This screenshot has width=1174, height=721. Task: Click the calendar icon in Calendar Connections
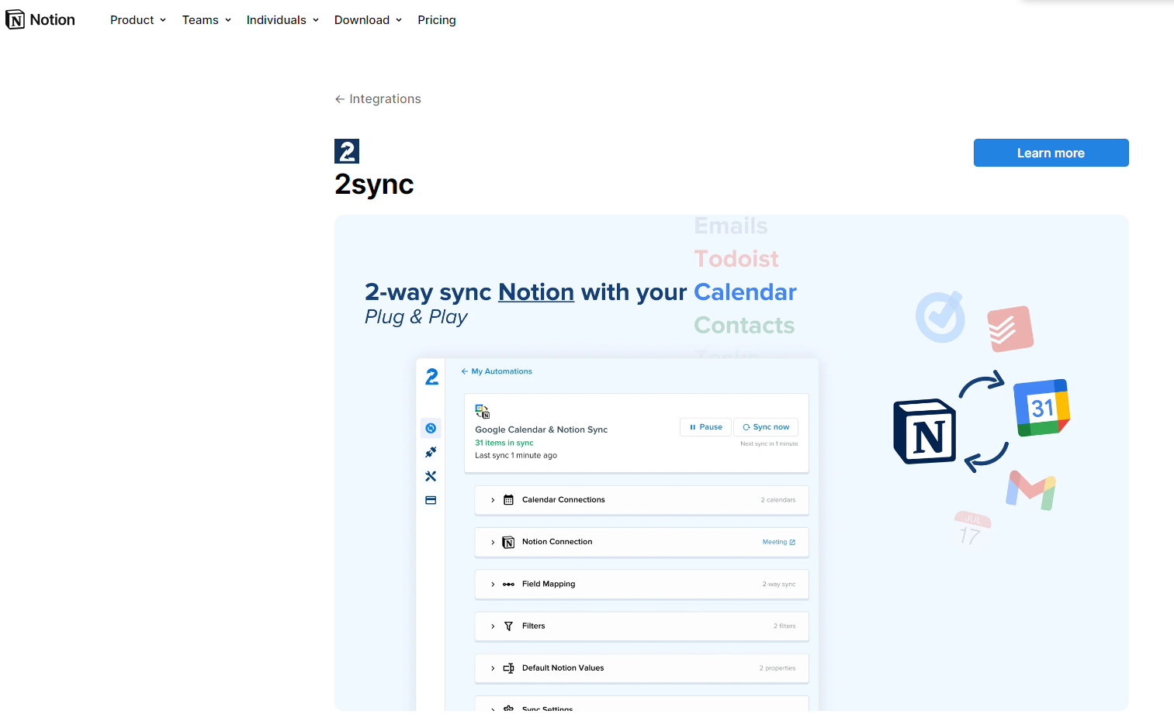508,500
